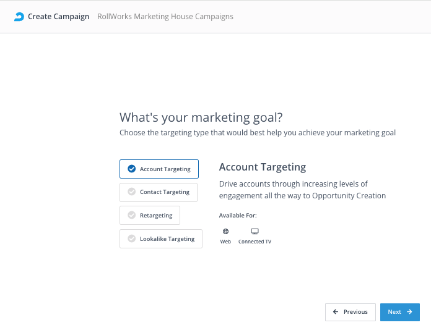Click the Create Campaign header title
The height and width of the screenshot is (333, 431).
click(58, 17)
